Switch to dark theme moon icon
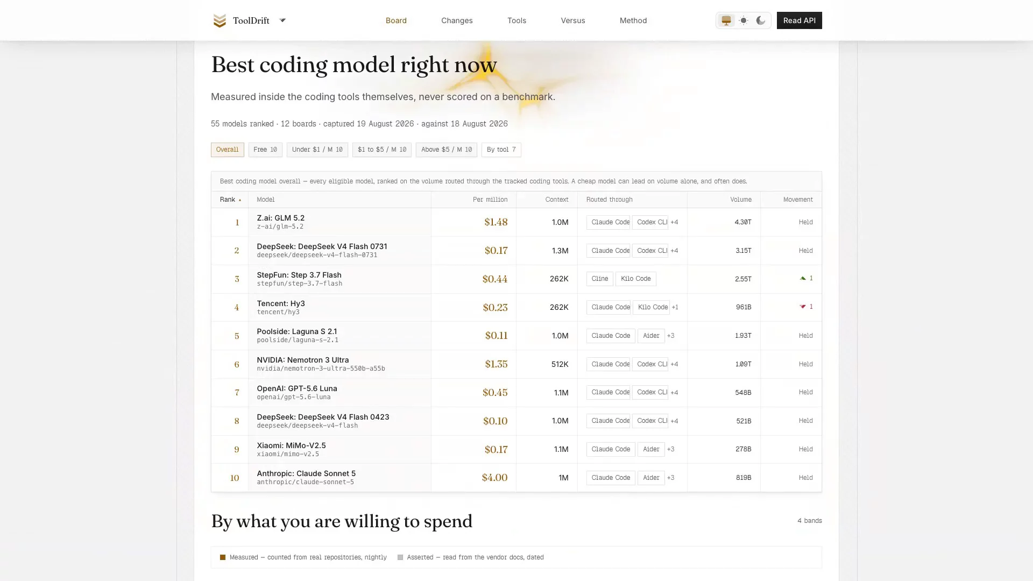The width and height of the screenshot is (1033, 581). pos(761,20)
